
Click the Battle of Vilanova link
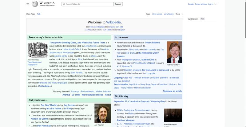(126, 120)
